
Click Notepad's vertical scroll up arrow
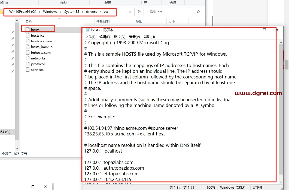click(281, 42)
